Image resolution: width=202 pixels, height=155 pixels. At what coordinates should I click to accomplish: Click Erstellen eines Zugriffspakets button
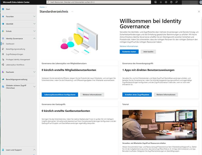pyautogui.click(x=137, y=95)
